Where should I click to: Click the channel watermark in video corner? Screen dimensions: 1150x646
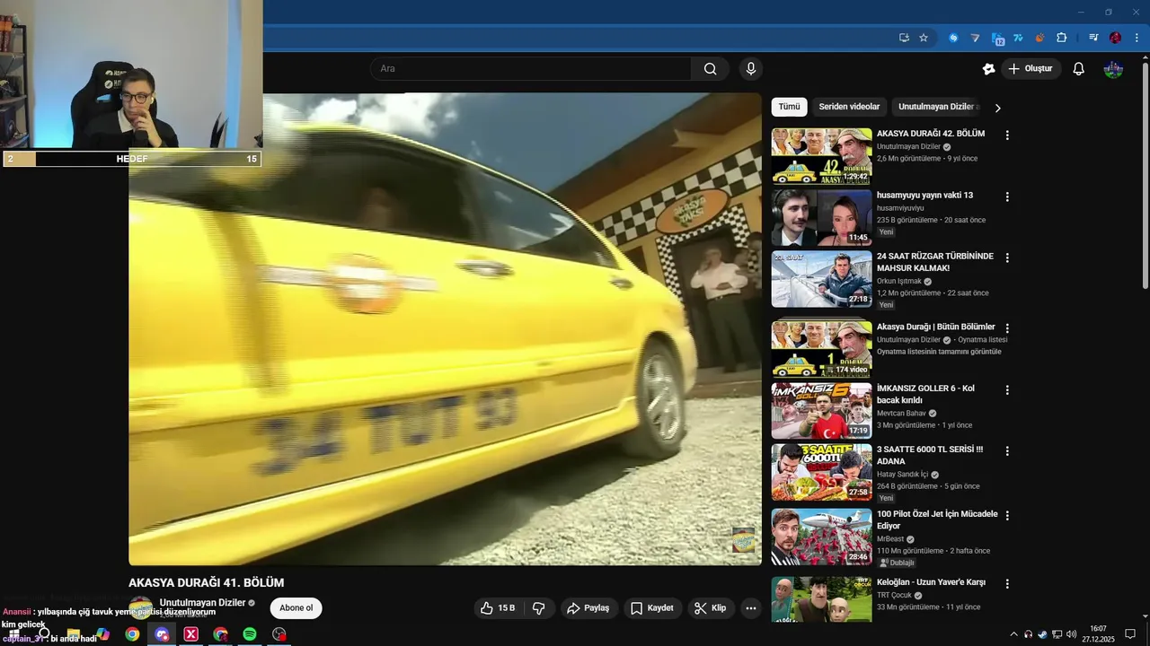743,539
